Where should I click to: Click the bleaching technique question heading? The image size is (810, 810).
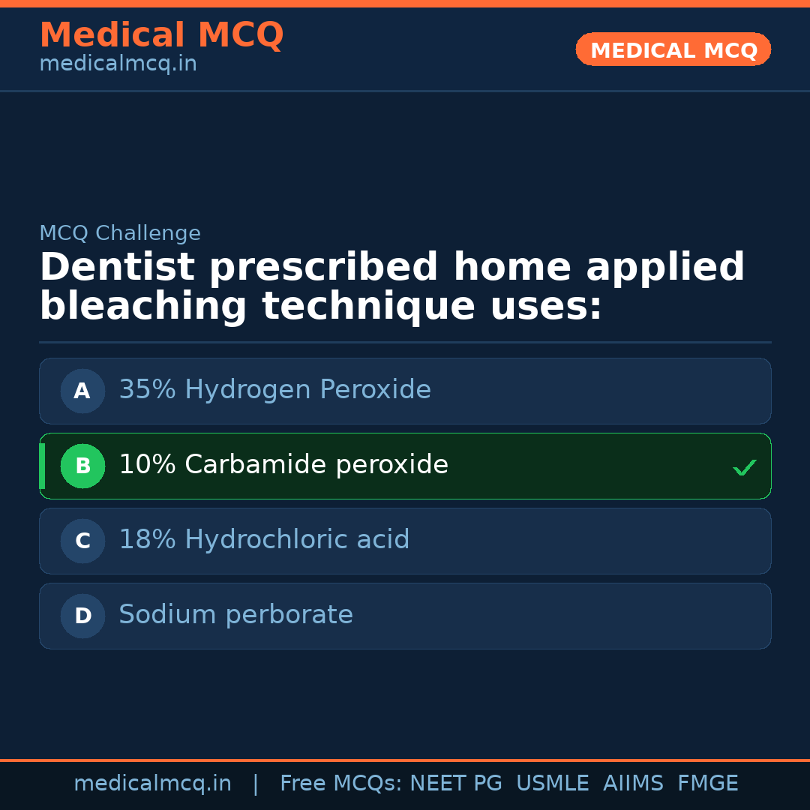coord(391,287)
